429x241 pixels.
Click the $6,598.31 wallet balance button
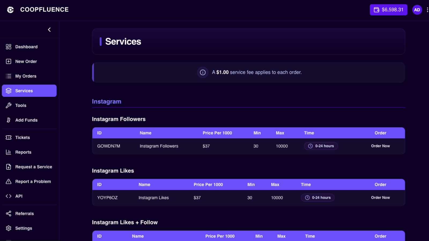coord(388,10)
